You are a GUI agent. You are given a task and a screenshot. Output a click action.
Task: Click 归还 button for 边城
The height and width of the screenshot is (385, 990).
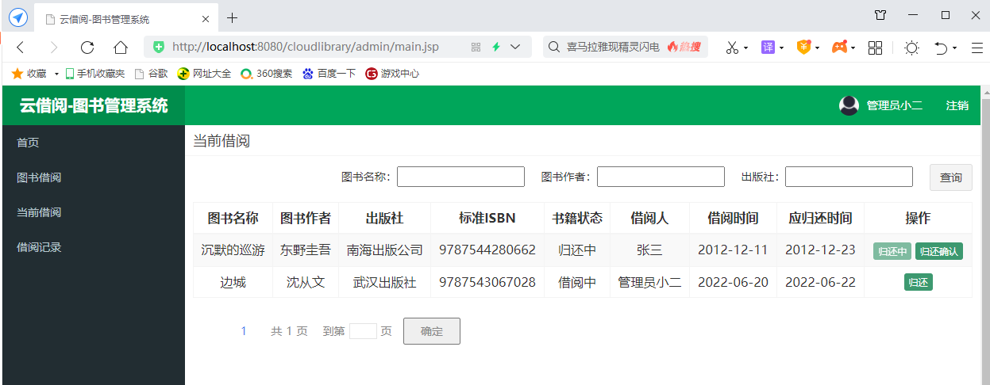click(918, 283)
